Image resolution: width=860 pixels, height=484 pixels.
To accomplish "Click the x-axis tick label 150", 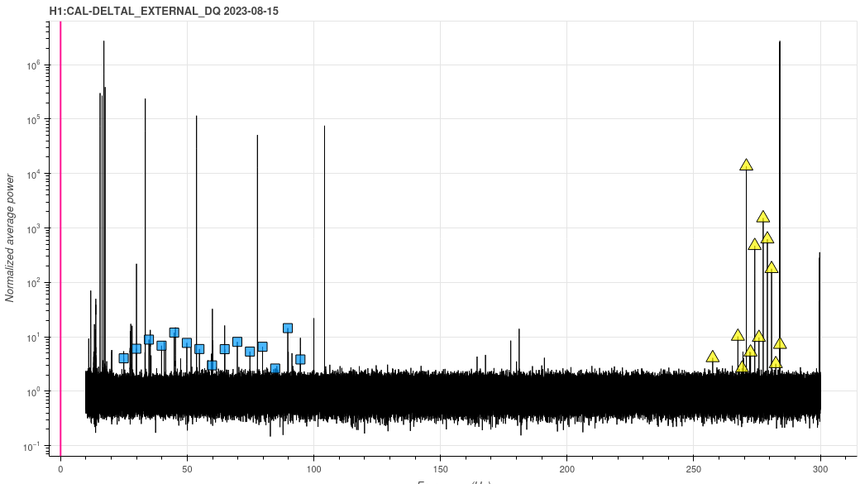I will (441, 469).
